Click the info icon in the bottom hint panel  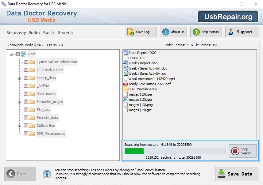[x=47, y=174]
